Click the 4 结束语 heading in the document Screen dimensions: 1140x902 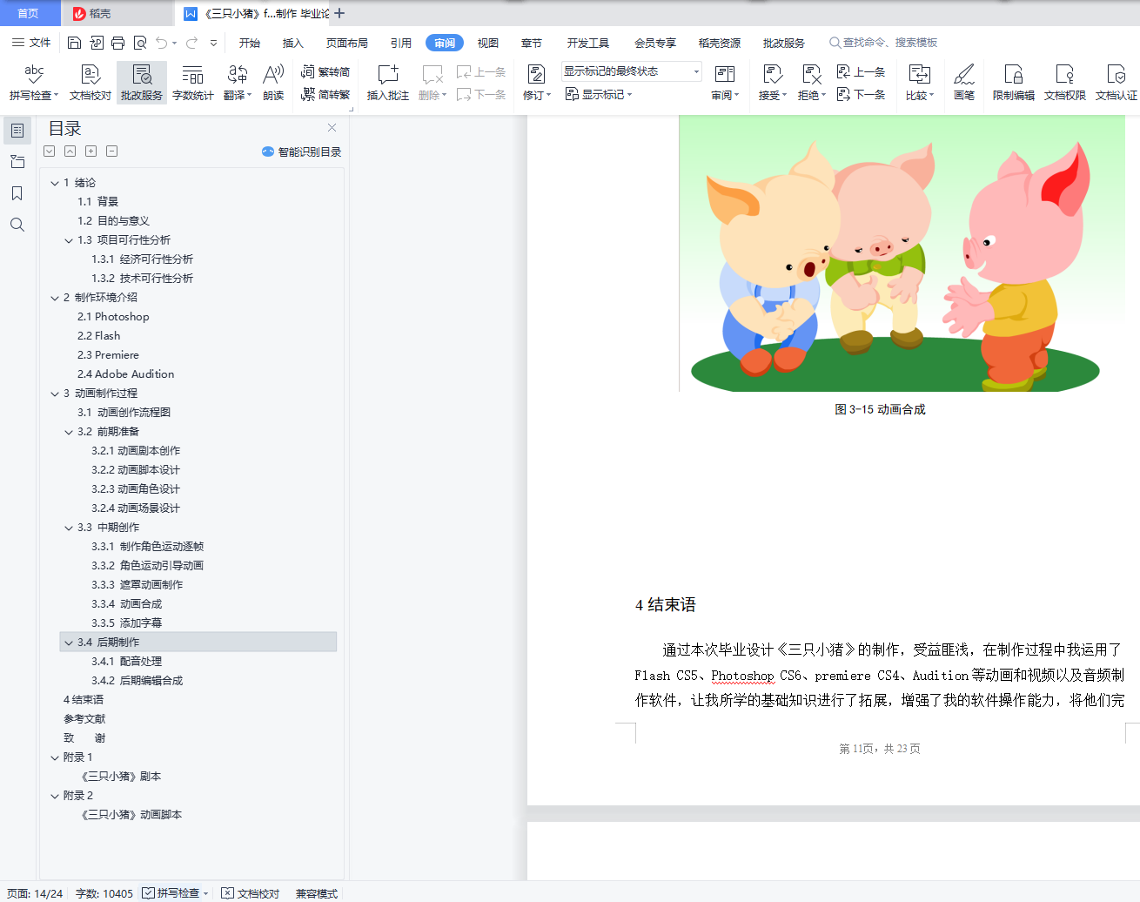666,605
